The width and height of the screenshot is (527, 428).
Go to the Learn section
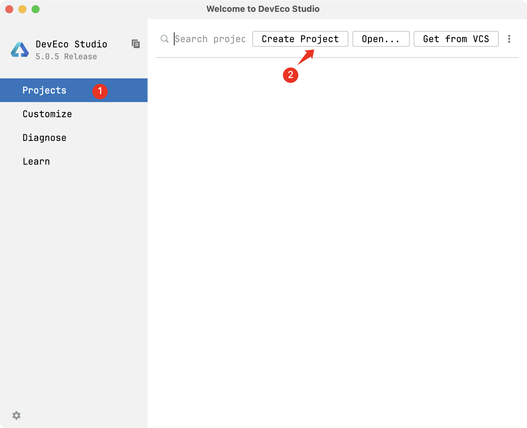tap(74, 161)
